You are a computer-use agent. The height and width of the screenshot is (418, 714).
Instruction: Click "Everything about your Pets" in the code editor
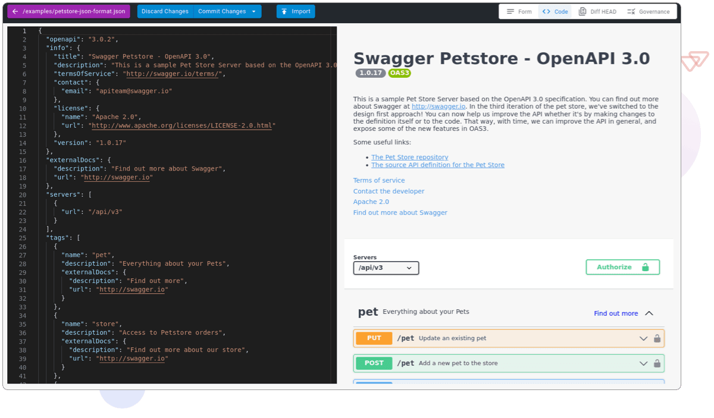tap(174, 263)
